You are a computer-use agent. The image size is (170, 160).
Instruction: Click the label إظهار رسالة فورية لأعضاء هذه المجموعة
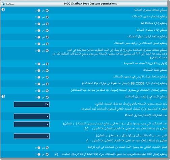click(145, 63)
